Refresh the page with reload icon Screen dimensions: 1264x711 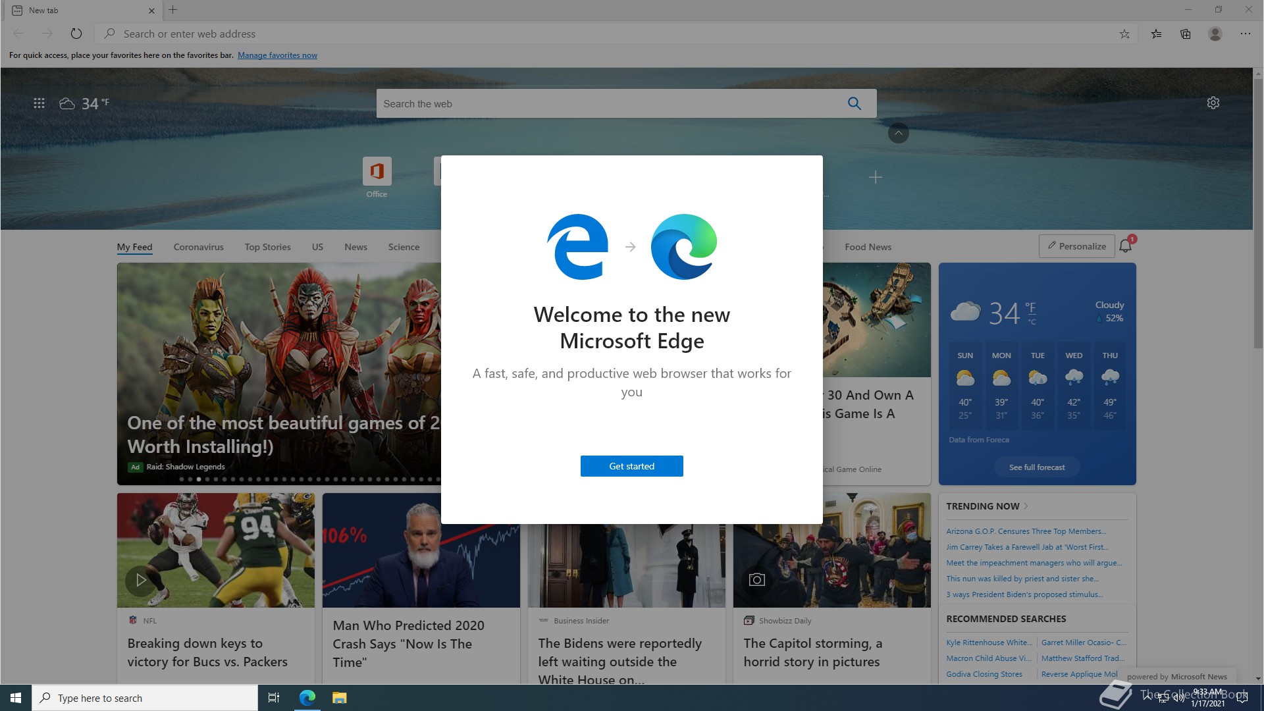[76, 34]
